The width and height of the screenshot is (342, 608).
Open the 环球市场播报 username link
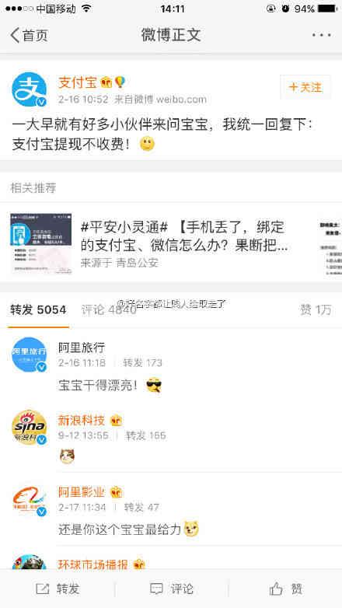[93, 564]
